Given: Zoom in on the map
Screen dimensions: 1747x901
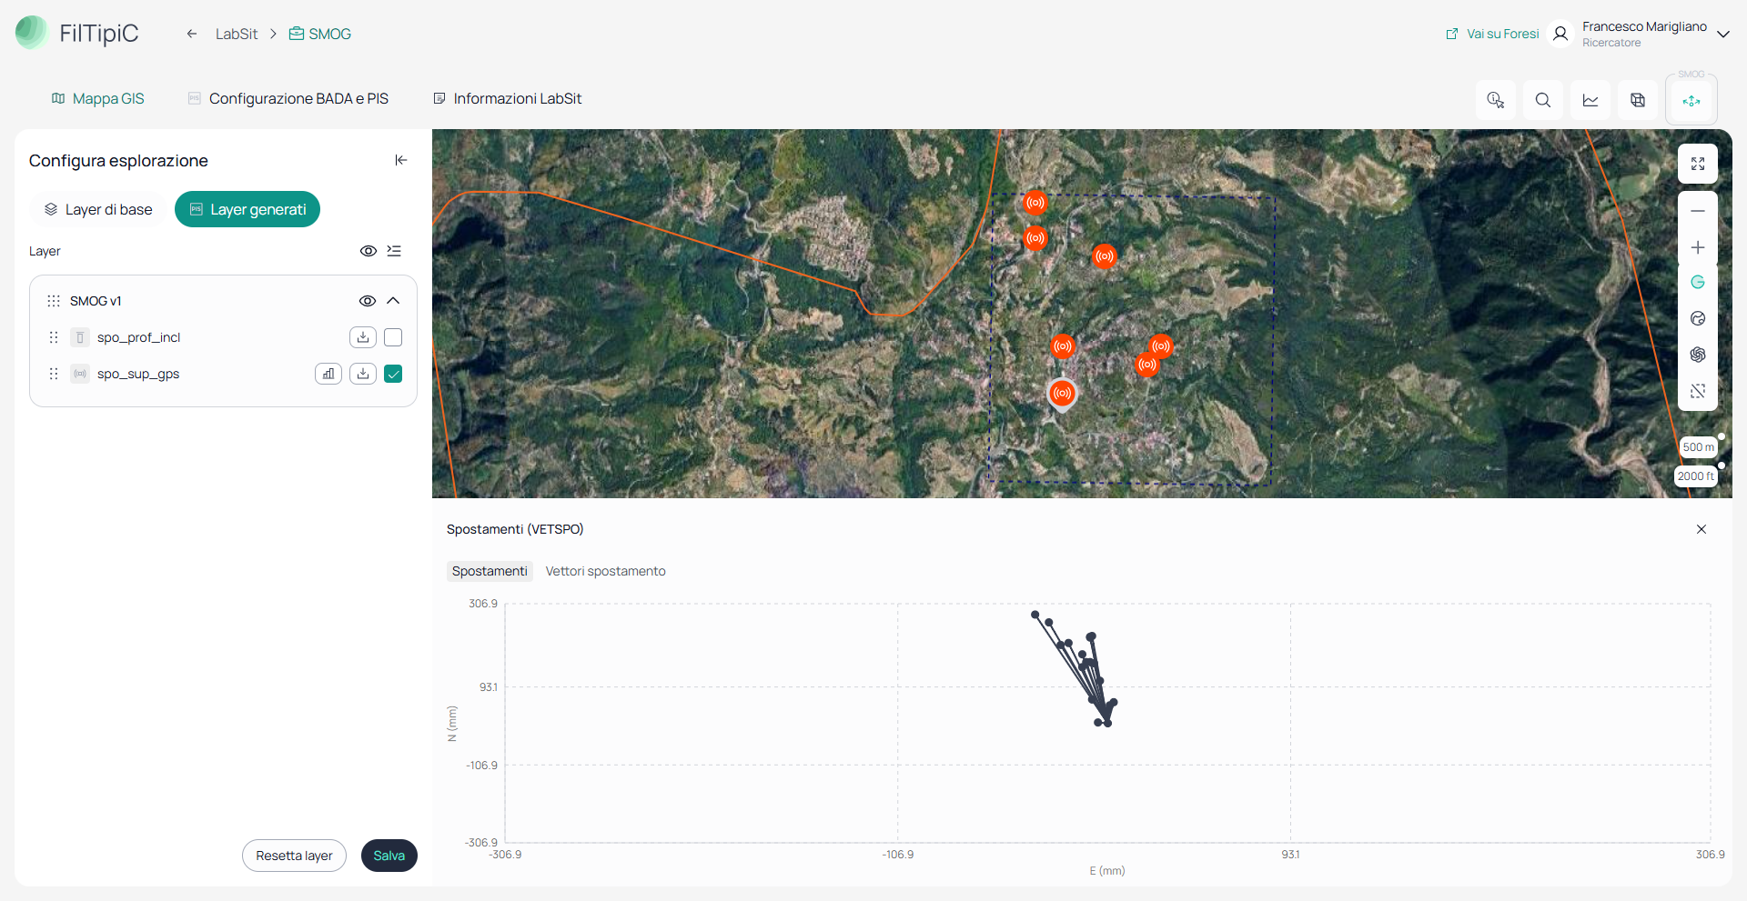Looking at the screenshot, I should (1698, 247).
